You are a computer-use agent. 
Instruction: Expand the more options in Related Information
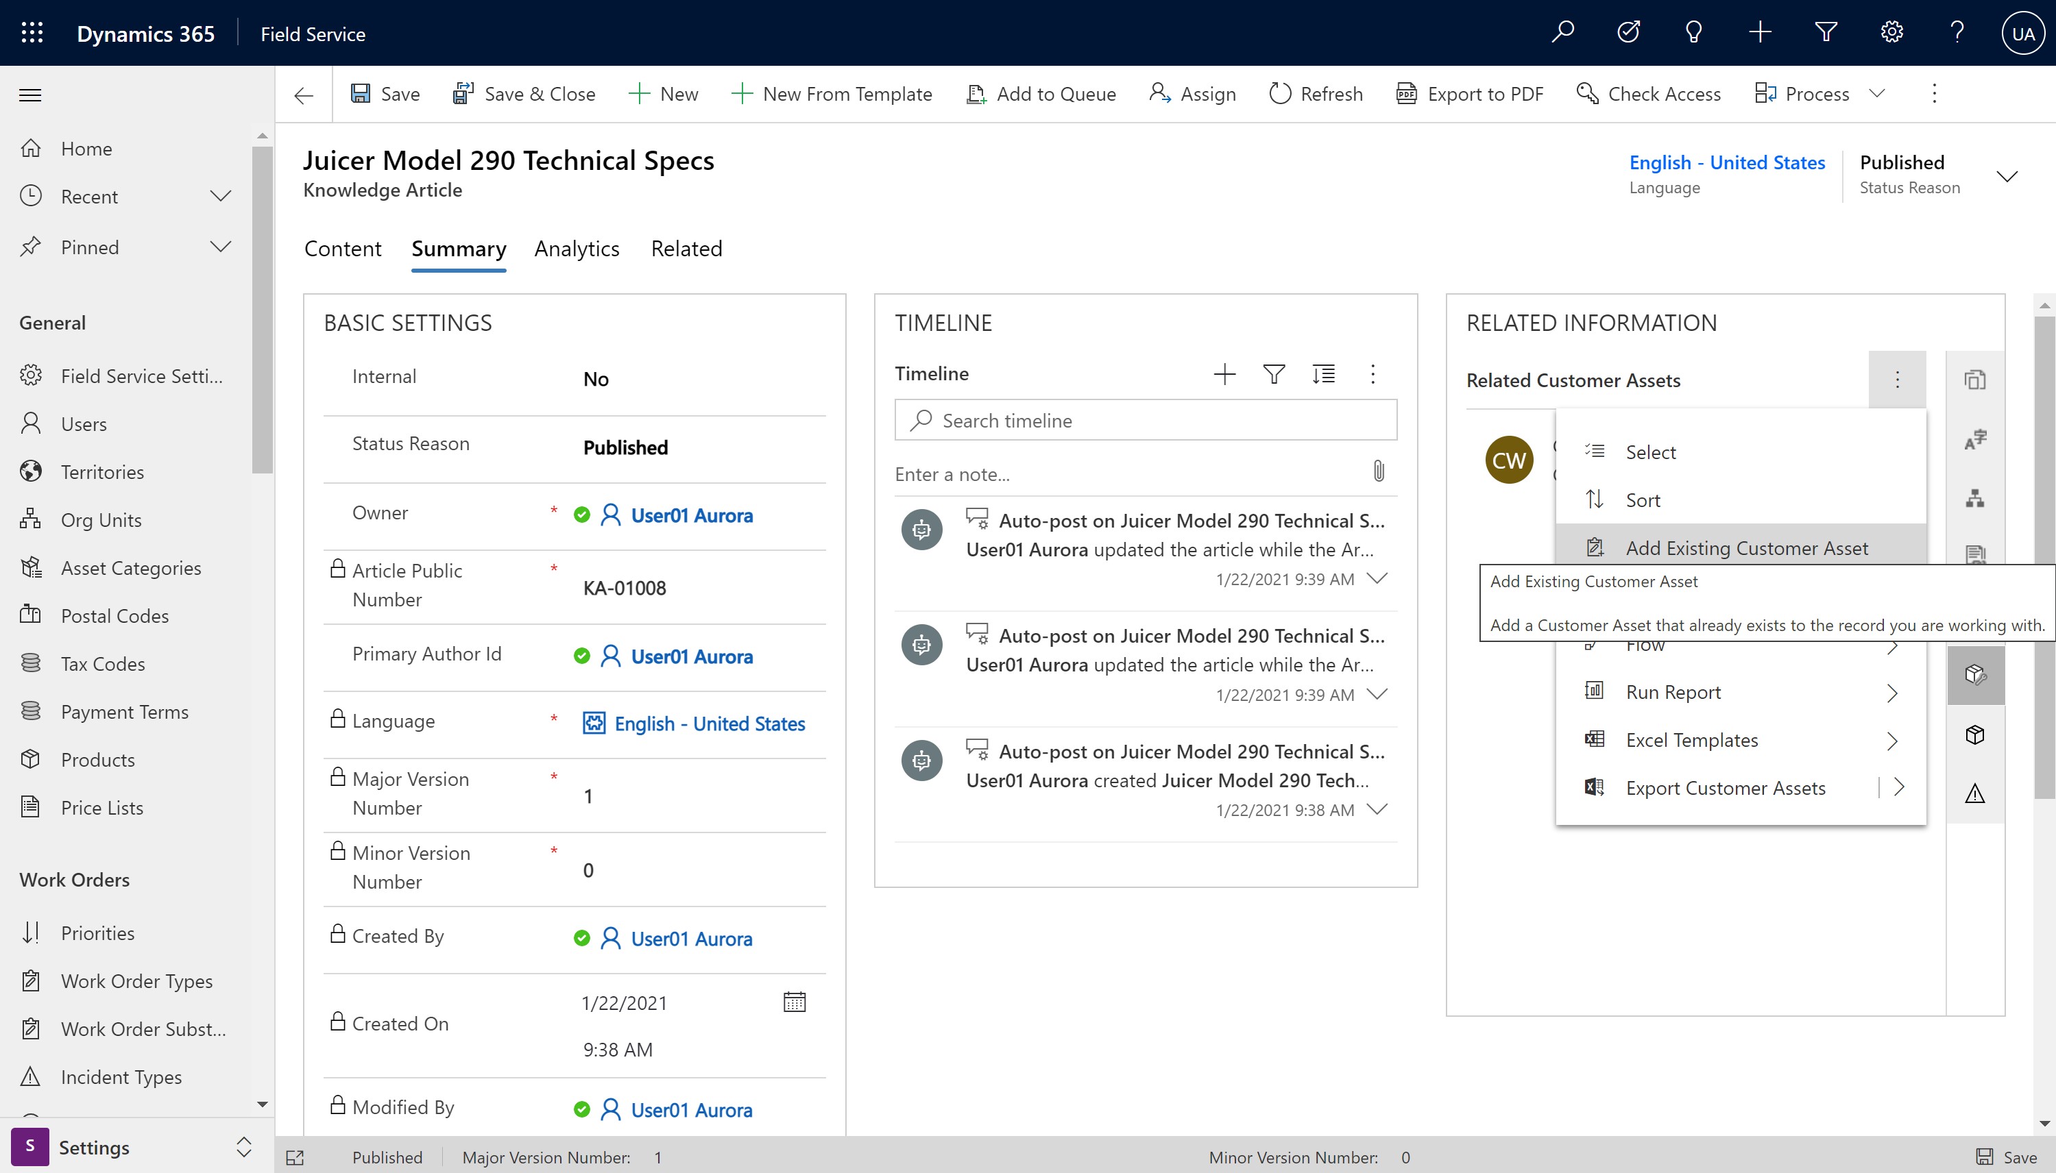[x=1896, y=378]
